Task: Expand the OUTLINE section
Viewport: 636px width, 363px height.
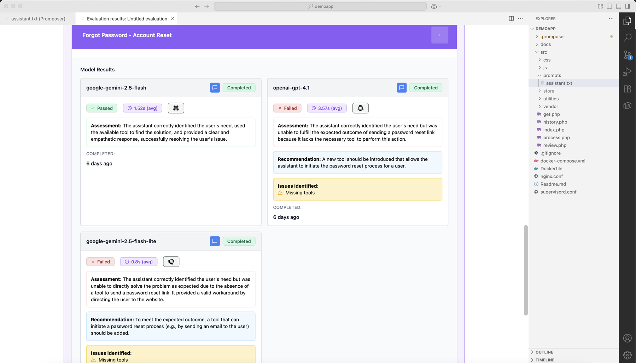Action: [x=573, y=352]
